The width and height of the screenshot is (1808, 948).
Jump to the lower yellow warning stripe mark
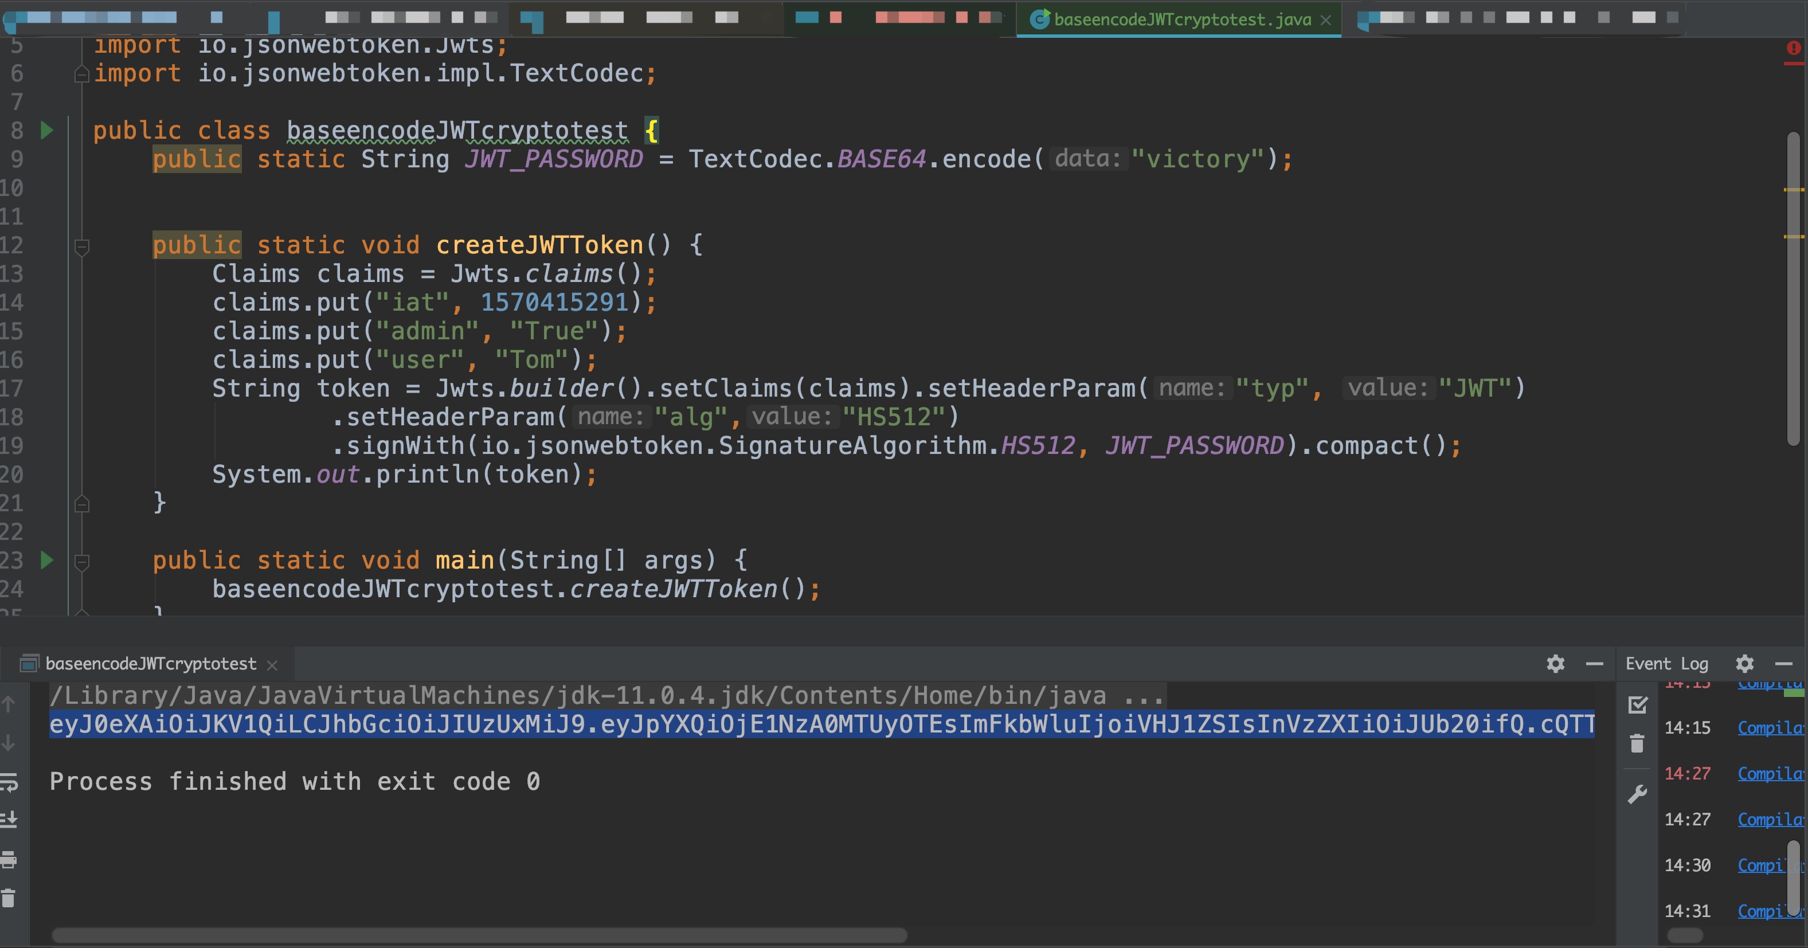[1793, 237]
